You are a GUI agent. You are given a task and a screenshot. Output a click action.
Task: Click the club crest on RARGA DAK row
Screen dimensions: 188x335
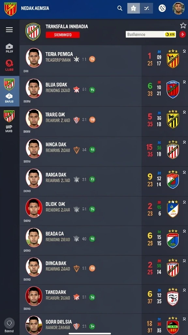tap(173, 180)
